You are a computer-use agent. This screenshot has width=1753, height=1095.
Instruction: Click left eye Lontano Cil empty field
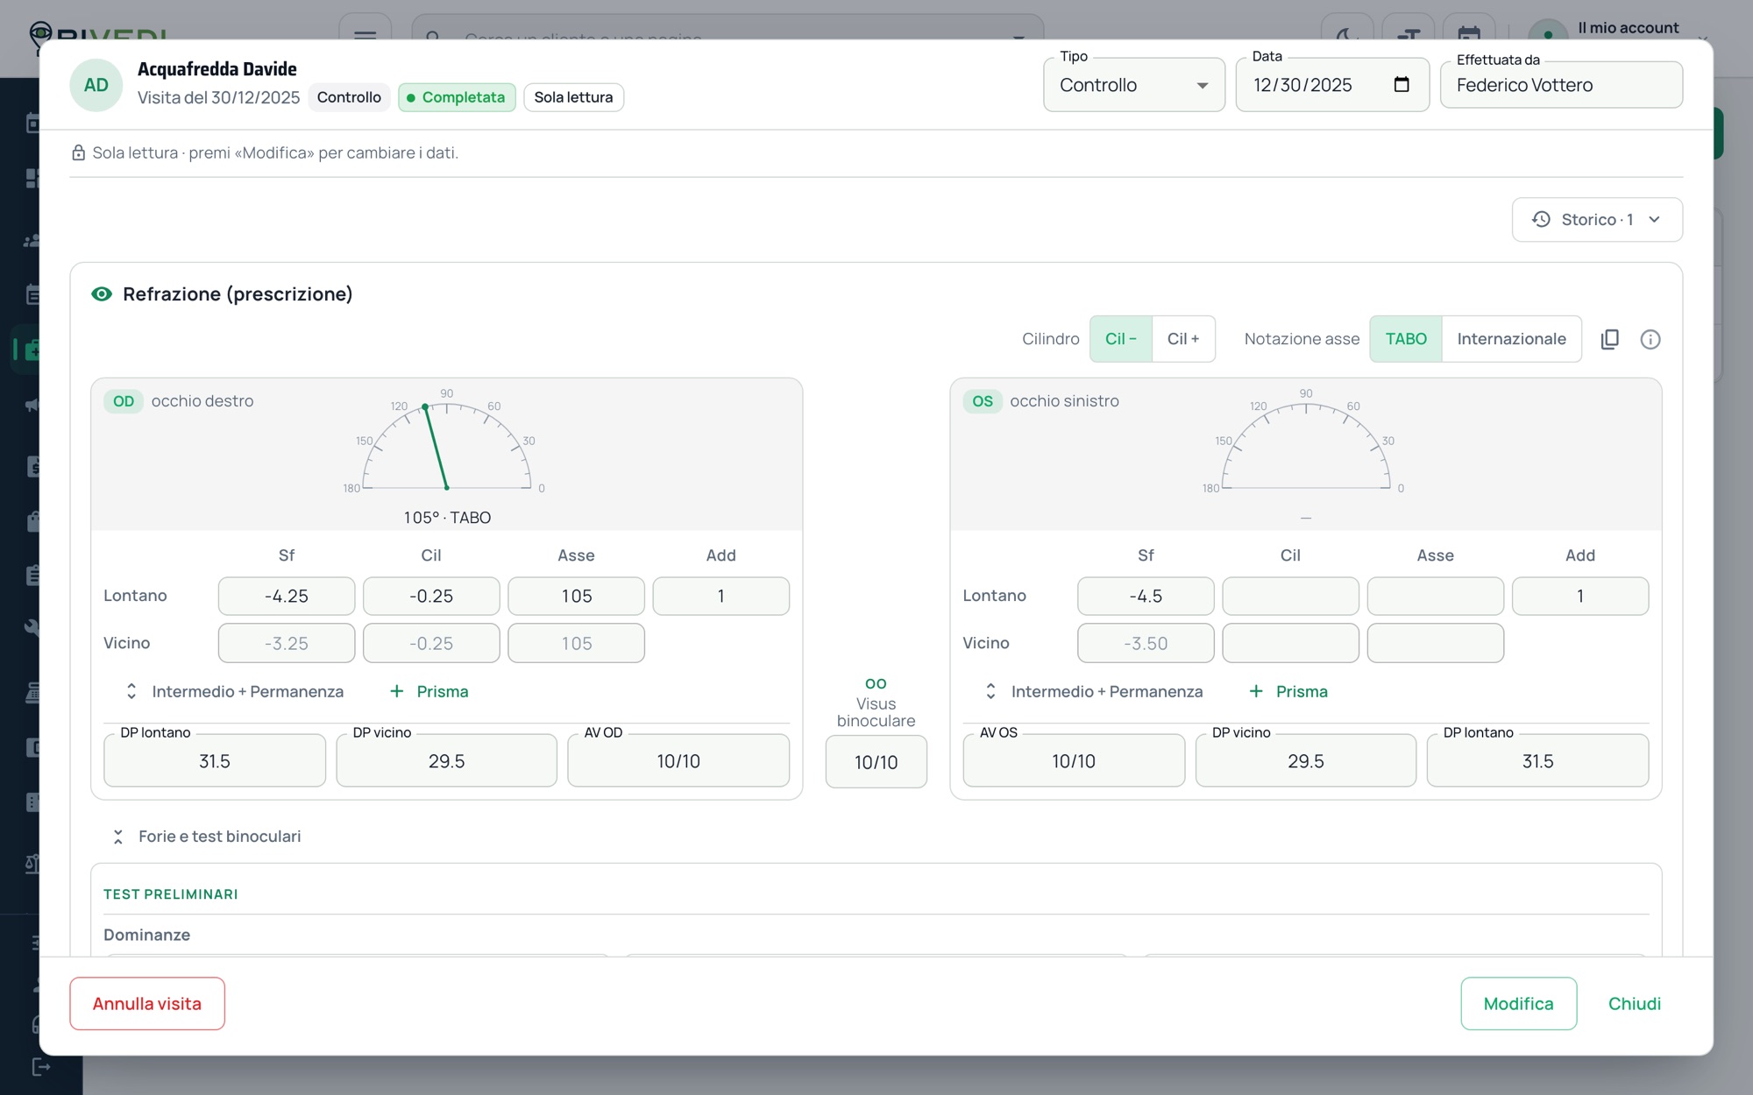(1290, 597)
